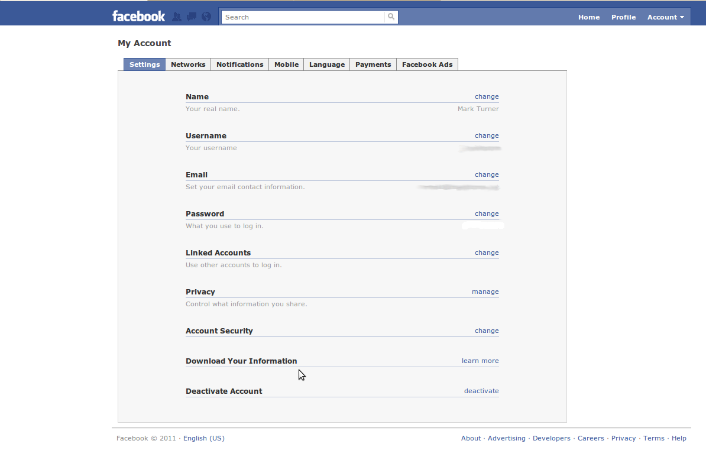
Task: Focus the Search input field
Action: [x=303, y=17]
